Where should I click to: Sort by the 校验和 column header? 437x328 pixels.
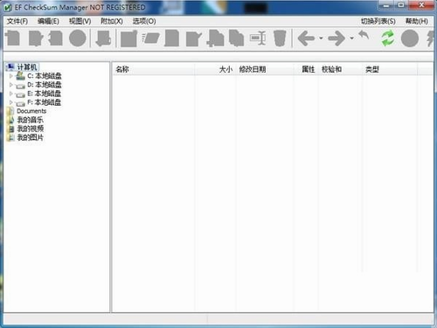pyautogui.click(x=331, y=69)
